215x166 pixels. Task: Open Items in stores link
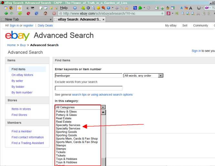21,109
